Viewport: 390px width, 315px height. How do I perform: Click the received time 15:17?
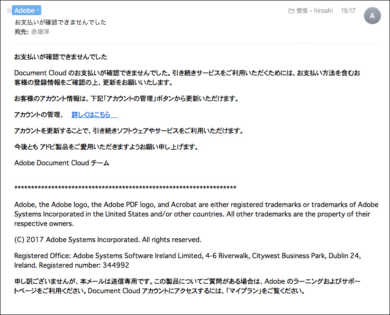pos(348,11)
